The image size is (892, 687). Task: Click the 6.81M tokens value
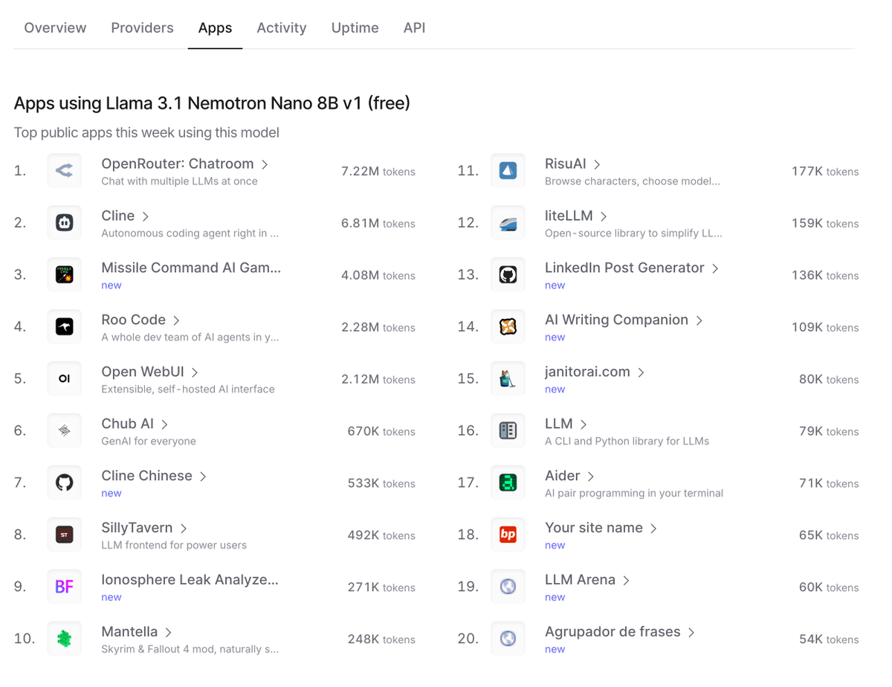click(378, 224)
